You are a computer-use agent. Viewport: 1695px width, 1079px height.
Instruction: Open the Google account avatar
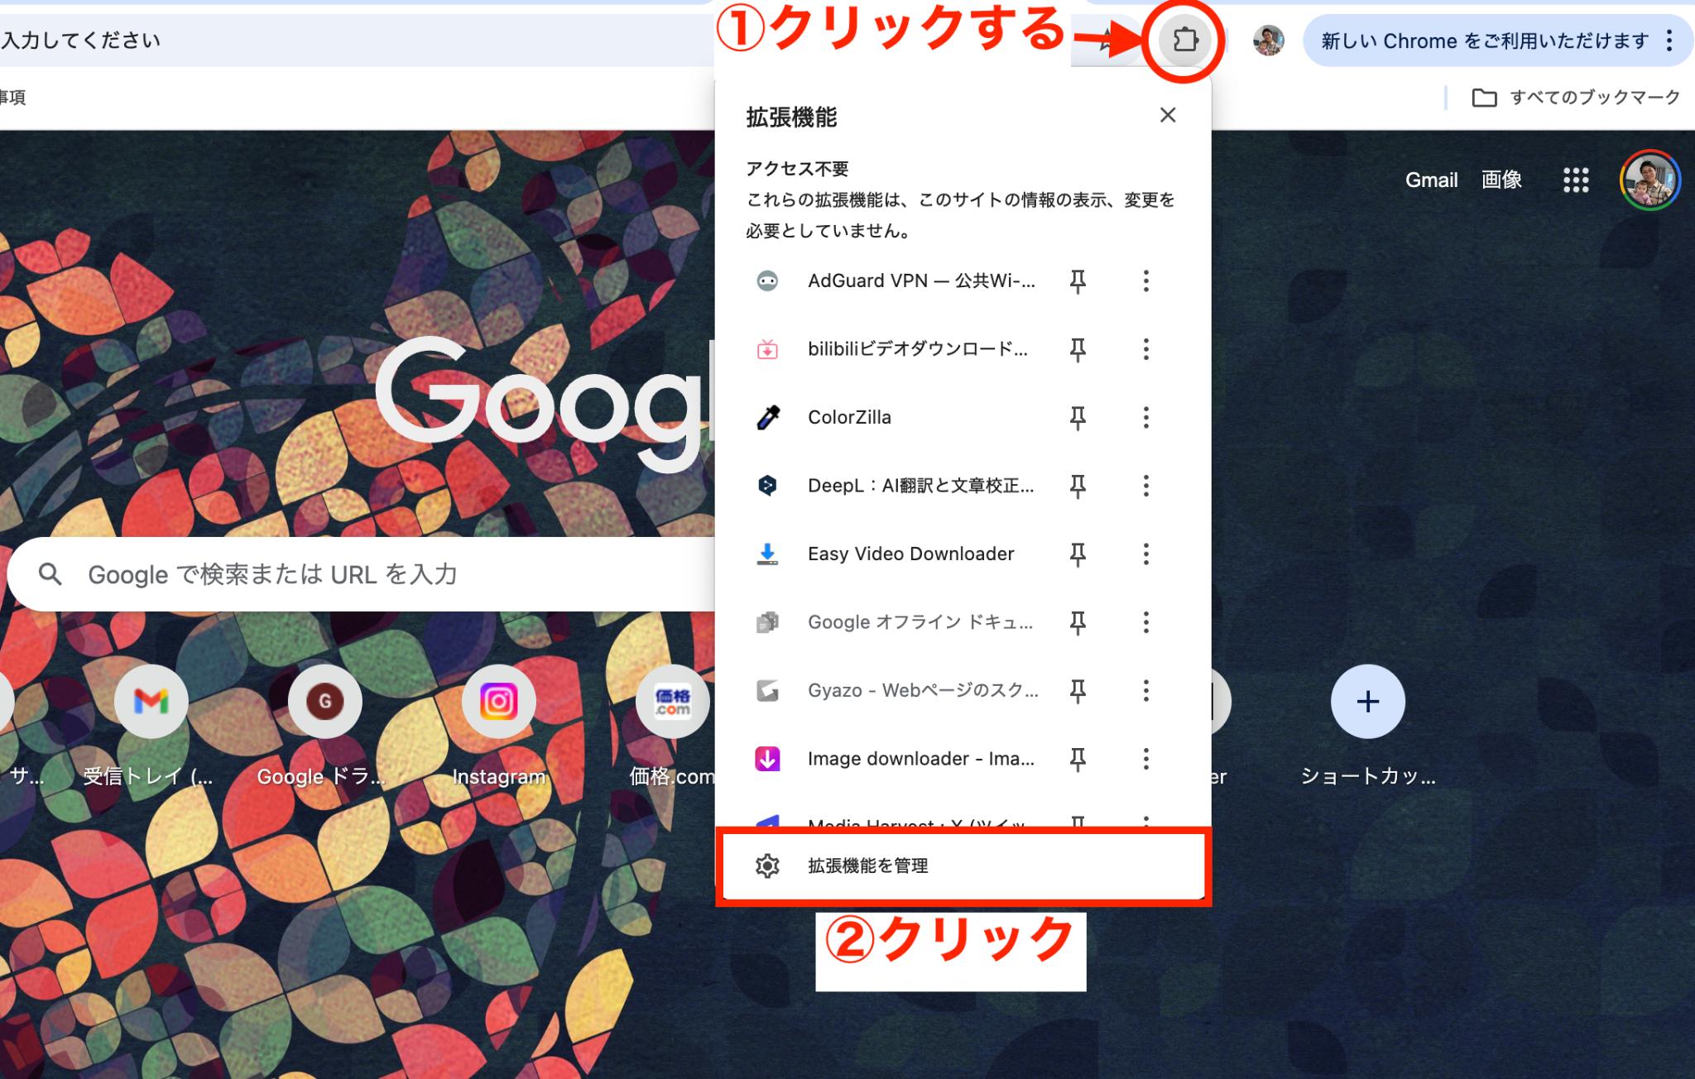pyautogui.click(x=1649, y=180)
